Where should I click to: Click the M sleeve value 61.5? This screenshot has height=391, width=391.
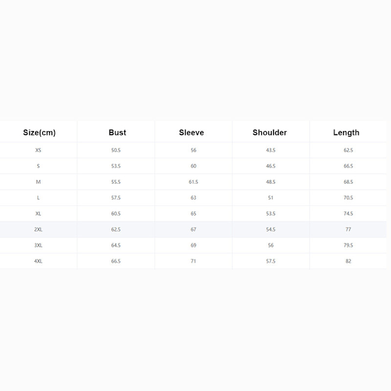193,182
